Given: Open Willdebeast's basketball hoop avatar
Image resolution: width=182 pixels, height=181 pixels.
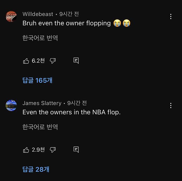Looking at the screenshot, I should click(x=11, y=17).
